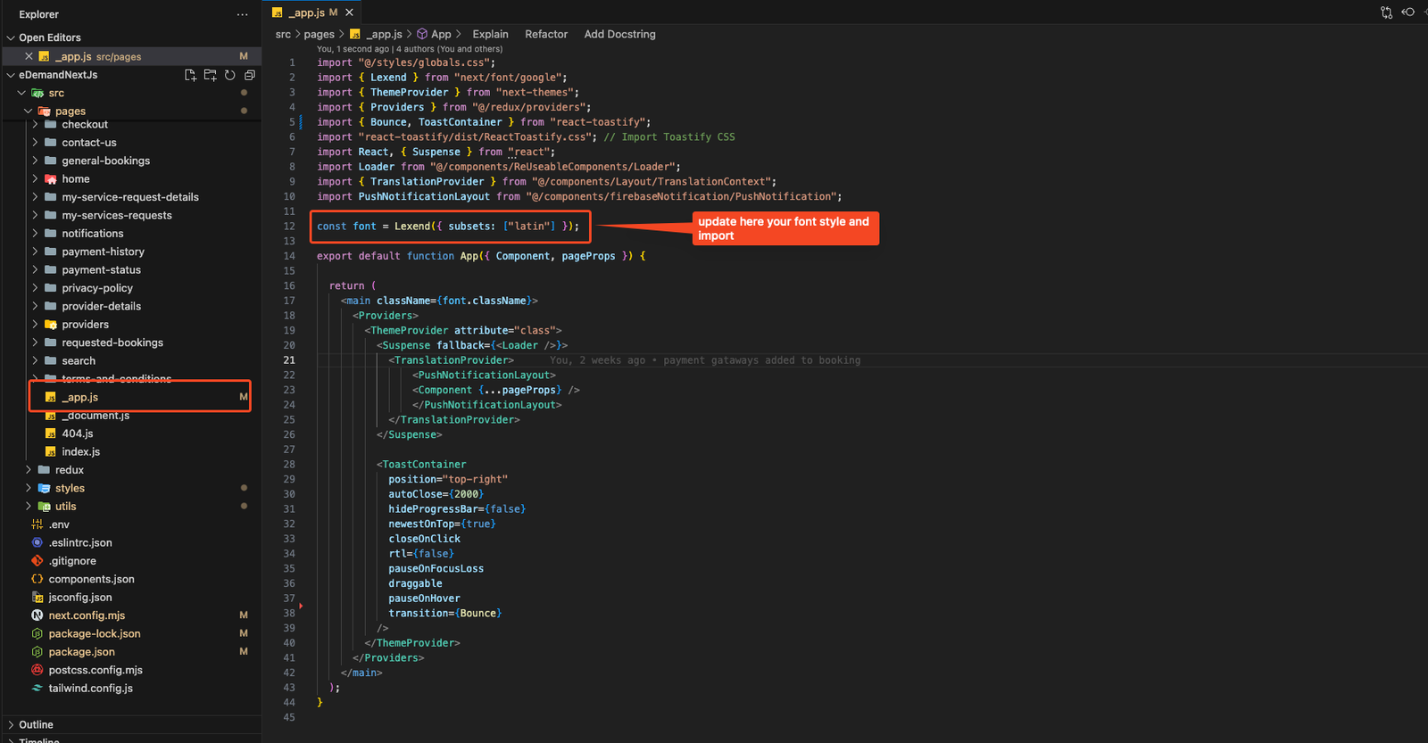The image size is (1428, 743).
Task: Open tailwind.config.js from the file tree
Action: (90, 689)
